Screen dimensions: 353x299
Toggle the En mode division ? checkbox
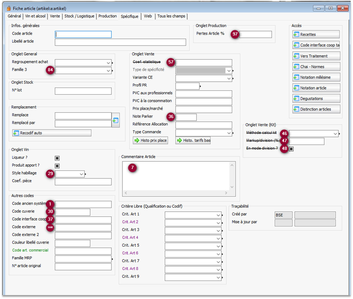coord(291,149)
